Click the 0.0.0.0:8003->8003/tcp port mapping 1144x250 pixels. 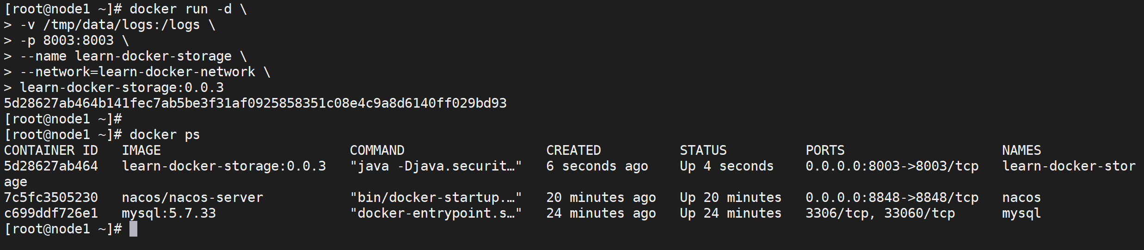click(892, 166)
